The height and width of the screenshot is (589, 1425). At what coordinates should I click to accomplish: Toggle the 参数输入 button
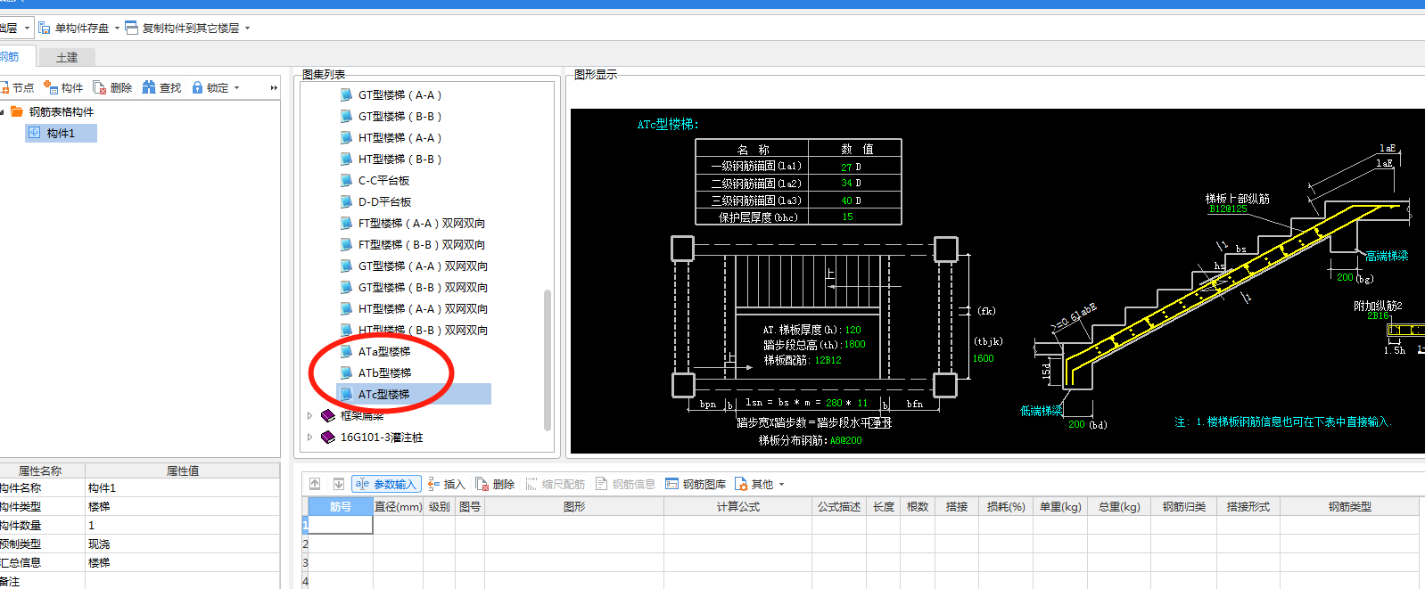(385, 484)
